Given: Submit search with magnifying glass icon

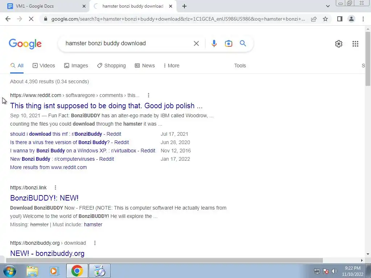Looking at the screenshot, I should [x=243, y=43].
